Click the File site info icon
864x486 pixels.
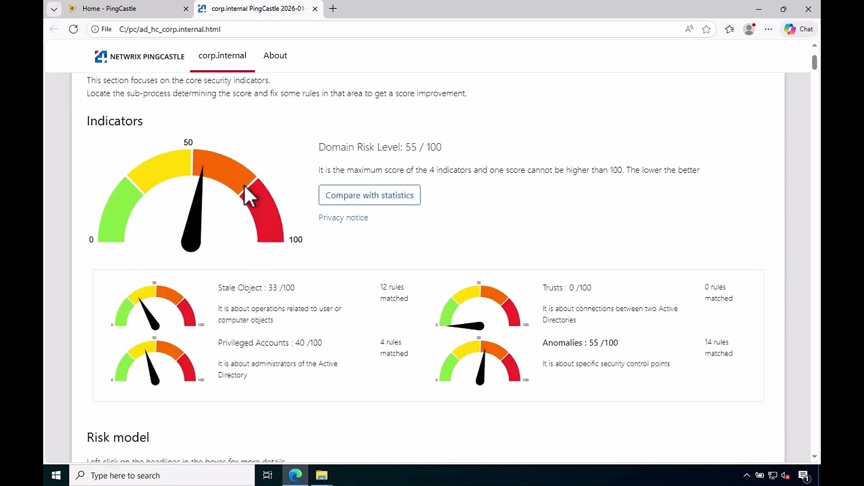101,29
